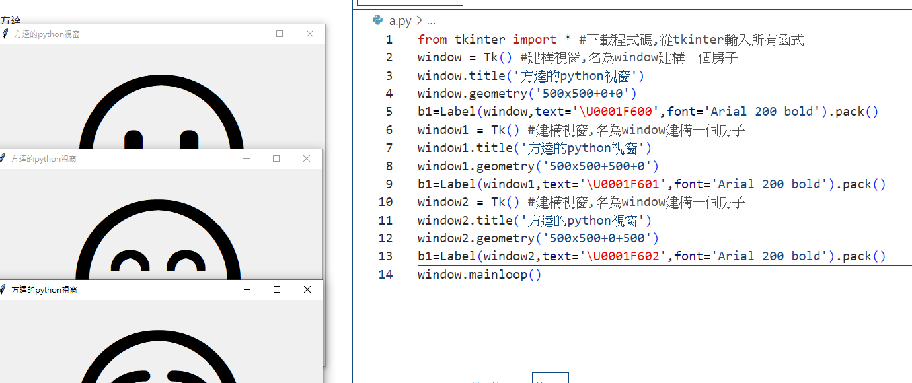912x383 pixels.
Task: Click the title text of the bottom tkinter window
Action: (x=44, y=289)
